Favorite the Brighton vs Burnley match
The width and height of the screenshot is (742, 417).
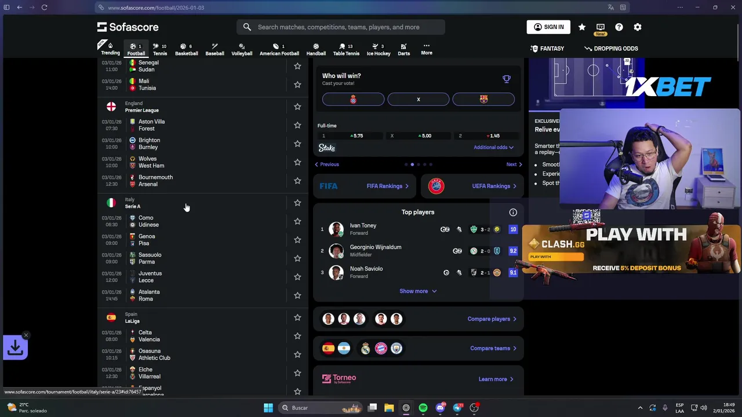297,144
